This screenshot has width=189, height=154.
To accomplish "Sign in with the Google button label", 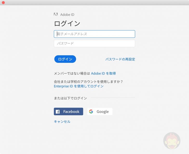I will tap(103, 112).
